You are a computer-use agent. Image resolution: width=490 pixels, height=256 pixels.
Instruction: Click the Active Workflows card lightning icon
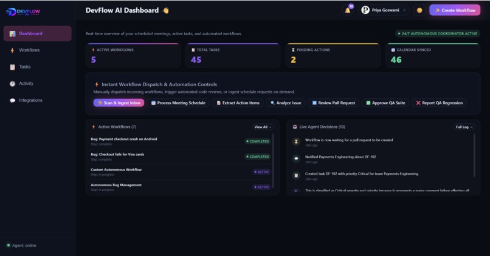click(x=93, y=50)
